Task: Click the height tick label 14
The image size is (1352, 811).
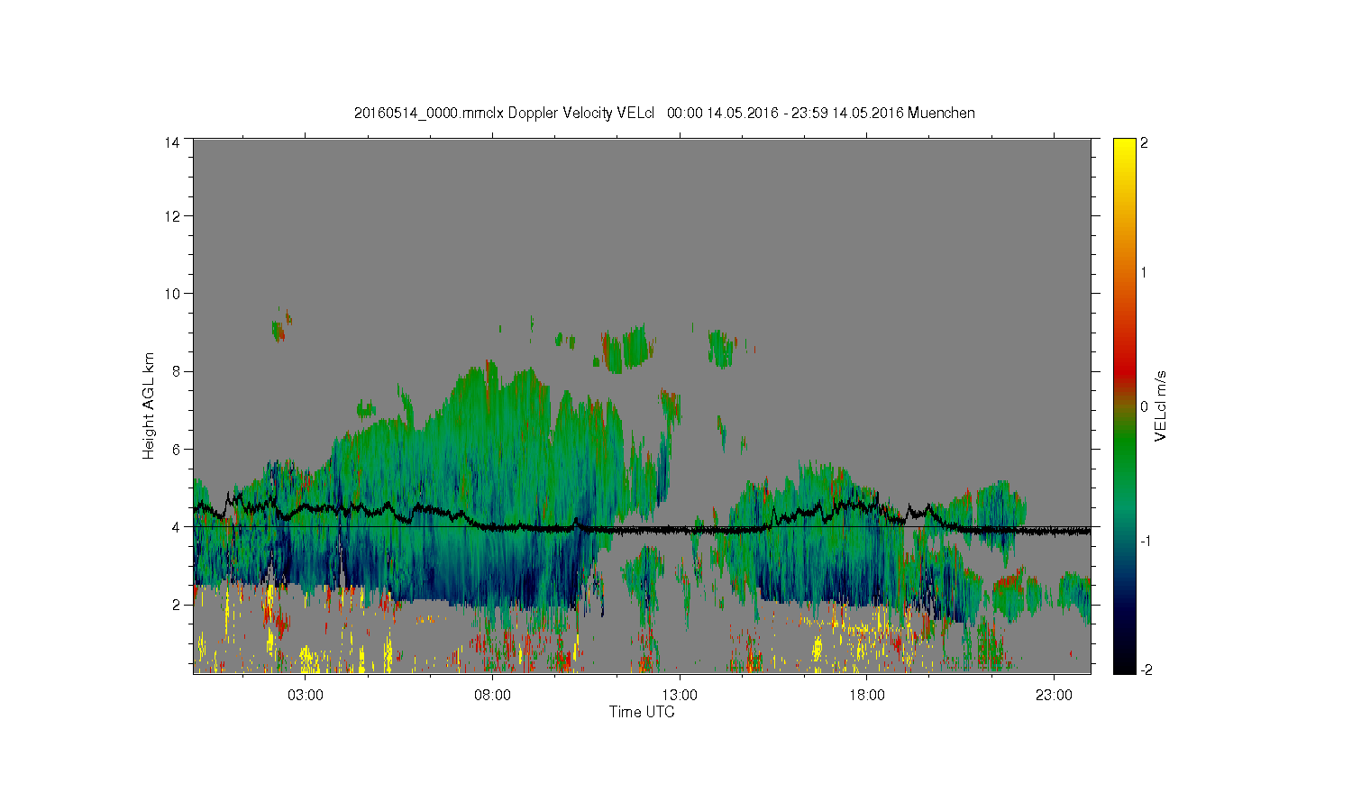Action: [172, 142]
